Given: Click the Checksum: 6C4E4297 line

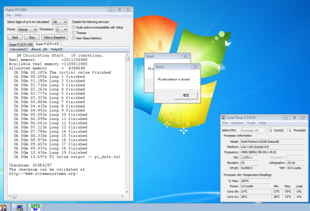Looking at the screenshot, I should coord(30,165).
